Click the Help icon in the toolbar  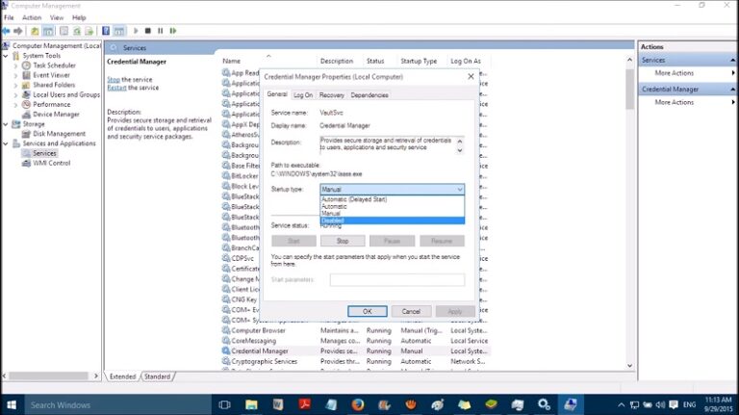point(105,31)
